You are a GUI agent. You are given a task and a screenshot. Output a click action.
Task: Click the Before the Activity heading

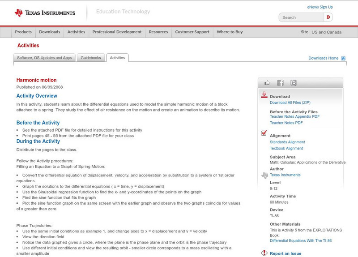tap(38, 123)
